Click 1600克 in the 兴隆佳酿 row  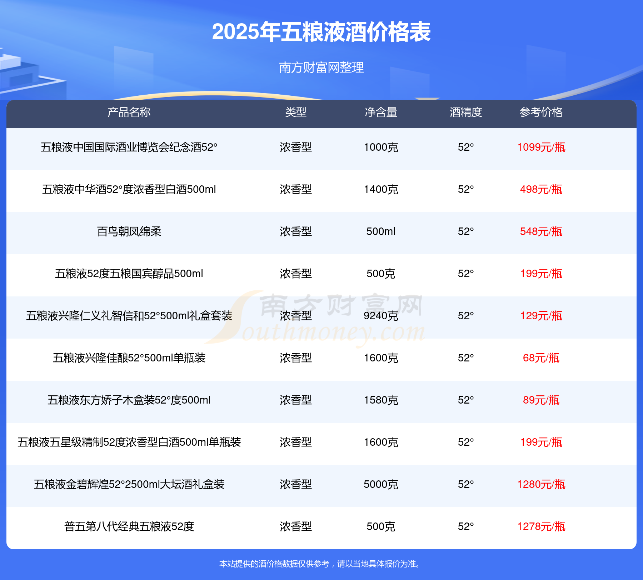[x=381, y=358]
